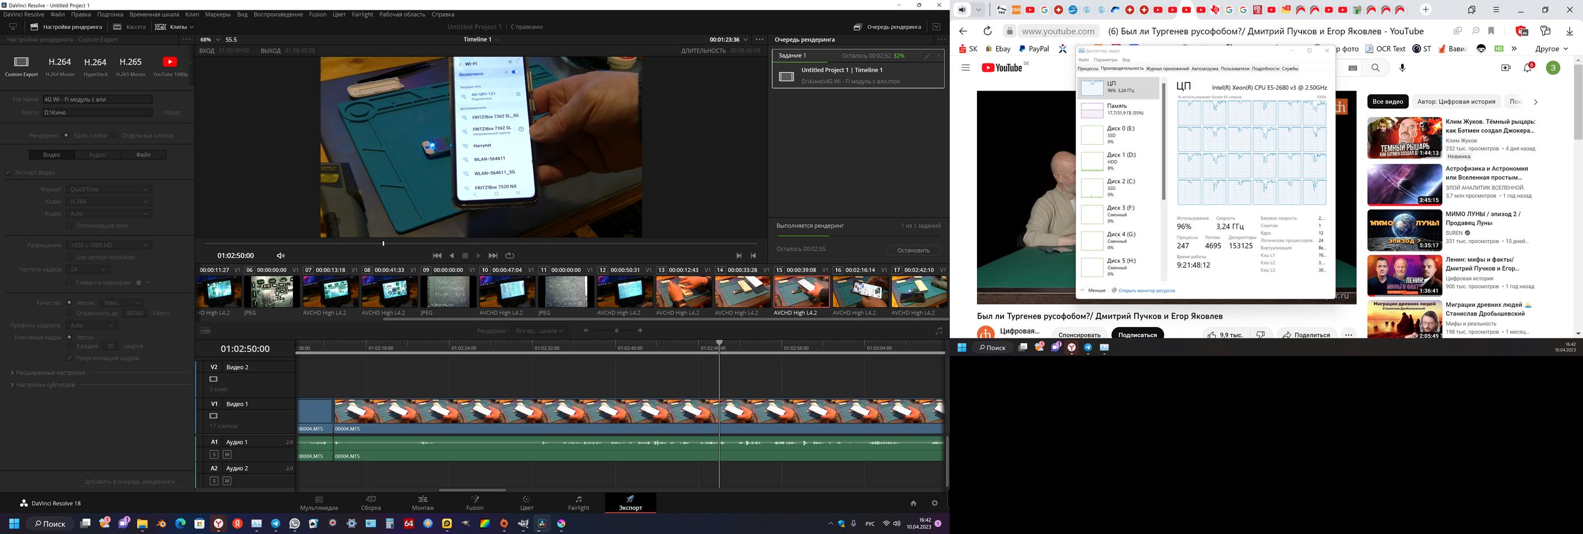Check Use vertical resolution option
Screen dimensions: 1583x534
pyautogui.click(x=70, y=258)
